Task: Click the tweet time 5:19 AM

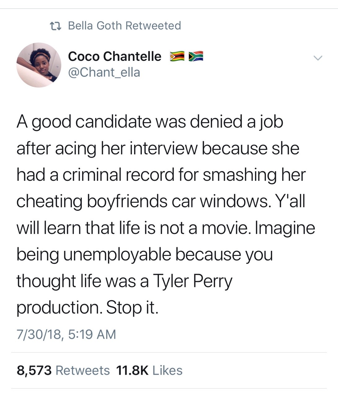Action: coord(91,334)
